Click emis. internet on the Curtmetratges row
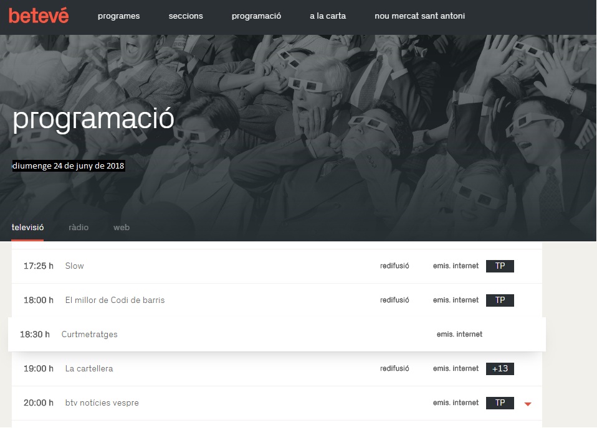 (459, 334)
